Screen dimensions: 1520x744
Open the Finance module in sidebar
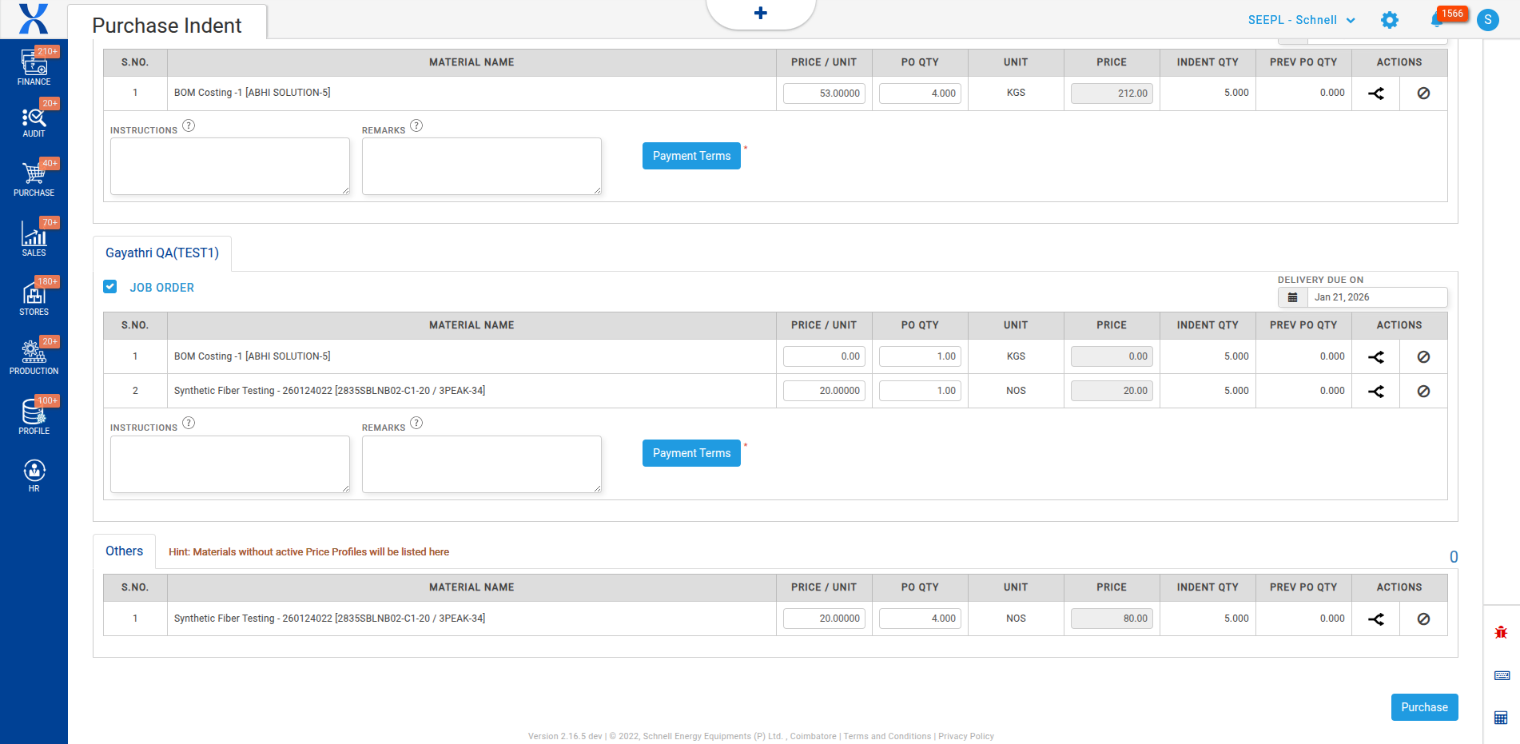coord(34,66)
